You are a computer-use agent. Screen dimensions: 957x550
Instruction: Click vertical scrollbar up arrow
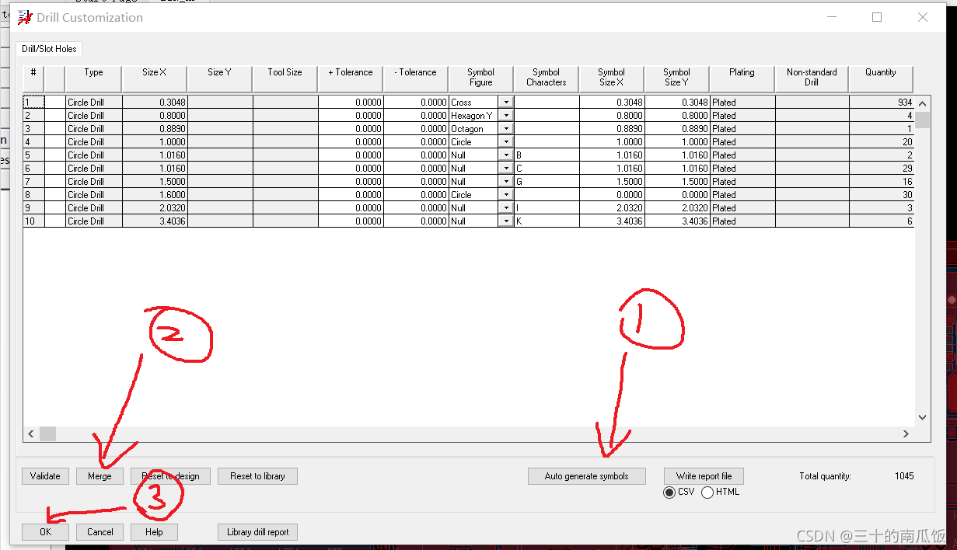(923, 103)
